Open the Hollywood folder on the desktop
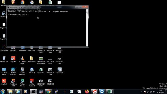This screenshot has width=167, height=94. [x=32, y=59]
